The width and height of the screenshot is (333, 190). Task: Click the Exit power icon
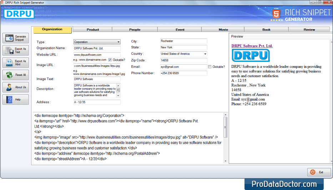(313, 172)
